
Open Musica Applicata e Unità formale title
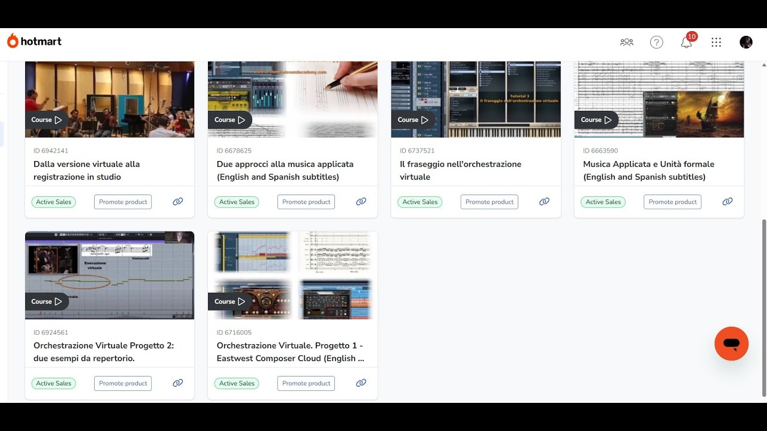point(649,171)
